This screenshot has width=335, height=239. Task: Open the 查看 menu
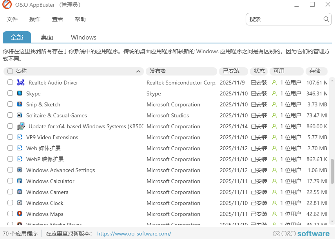coord(57,19)
